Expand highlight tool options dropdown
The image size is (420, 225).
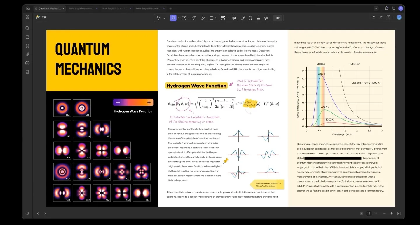pos(178,18)
